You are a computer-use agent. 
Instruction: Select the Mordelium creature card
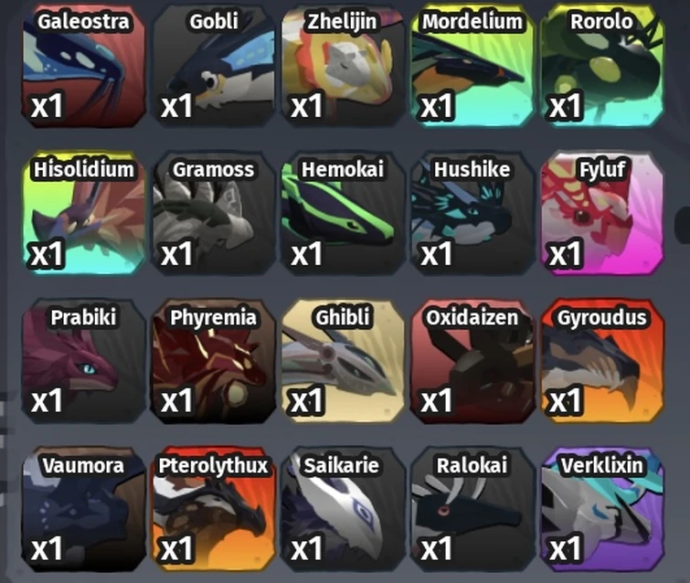pyautogui.click(x=472, y=66)
